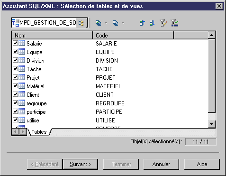Click the vertical scrollbar down arrow
Image resolution: width=226 pixels, height=176 pixels.
[212, 124]
